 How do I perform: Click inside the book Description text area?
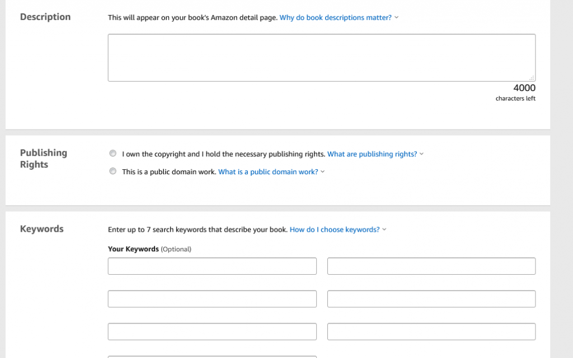click(x=322, y=58)
